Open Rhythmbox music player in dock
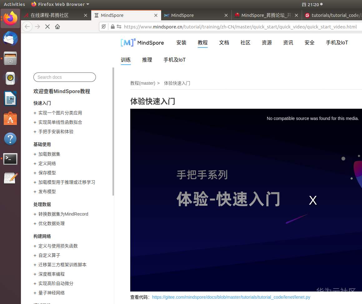 [x=10, y=78]
